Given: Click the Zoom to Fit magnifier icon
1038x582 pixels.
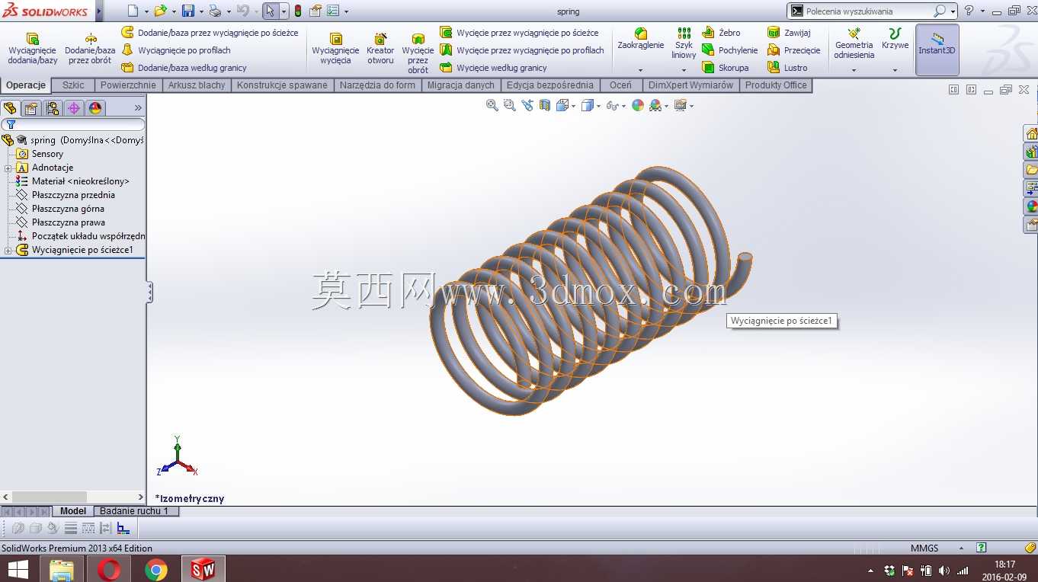Looking at the screenshot, I should 492,105.
